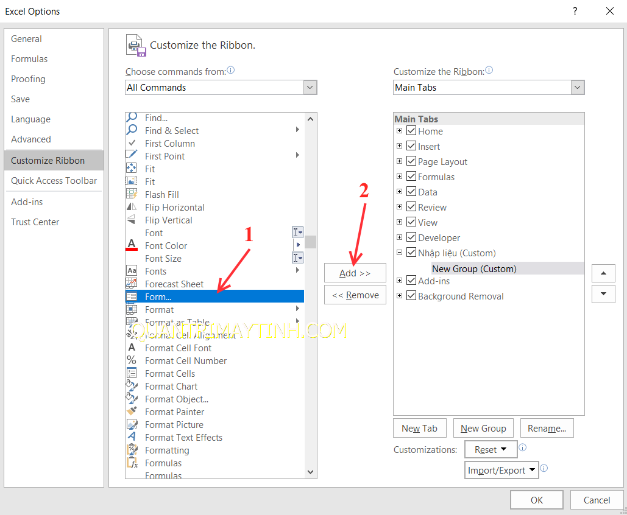Screen dimensions: 627x515
Task: Uncheck the Insert tab checkbox
Action: [411, 146]
